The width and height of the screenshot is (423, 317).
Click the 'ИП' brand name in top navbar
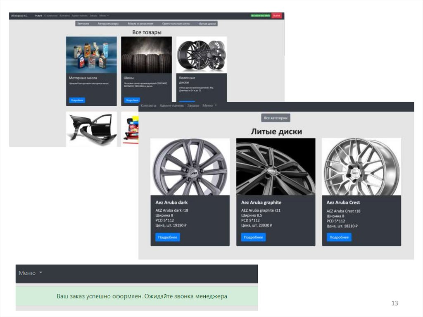[x=19, y=16]
